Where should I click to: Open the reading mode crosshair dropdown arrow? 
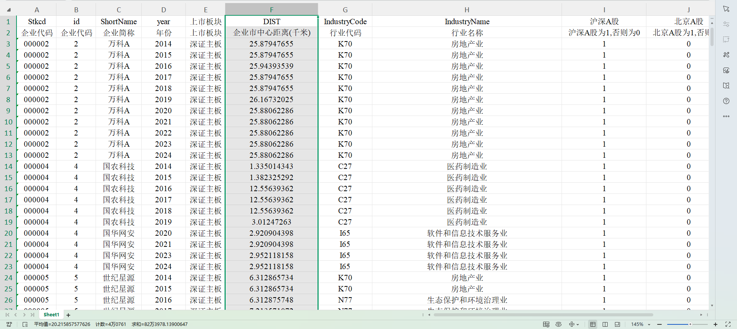(x=578, y=324)
